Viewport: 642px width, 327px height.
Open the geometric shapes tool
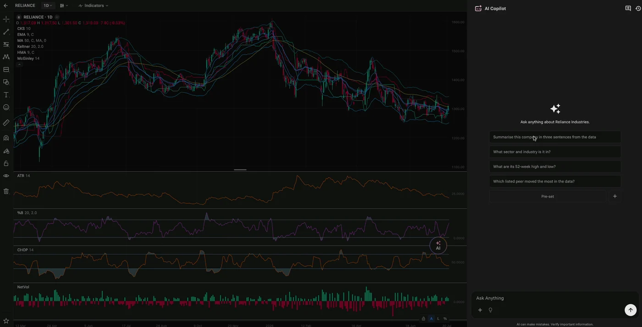(6, 82)
